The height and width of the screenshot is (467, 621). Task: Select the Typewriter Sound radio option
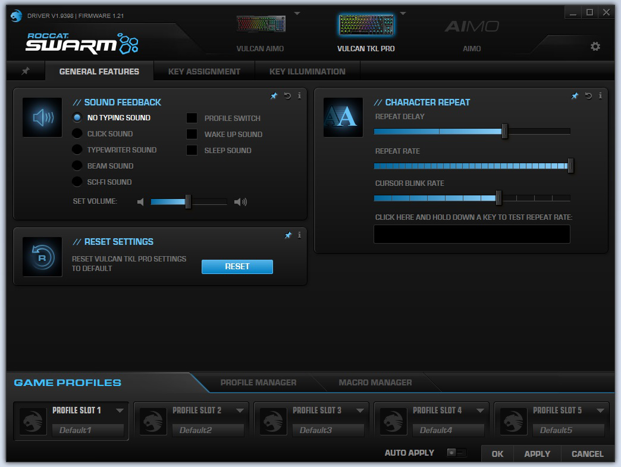click(77, 150)
